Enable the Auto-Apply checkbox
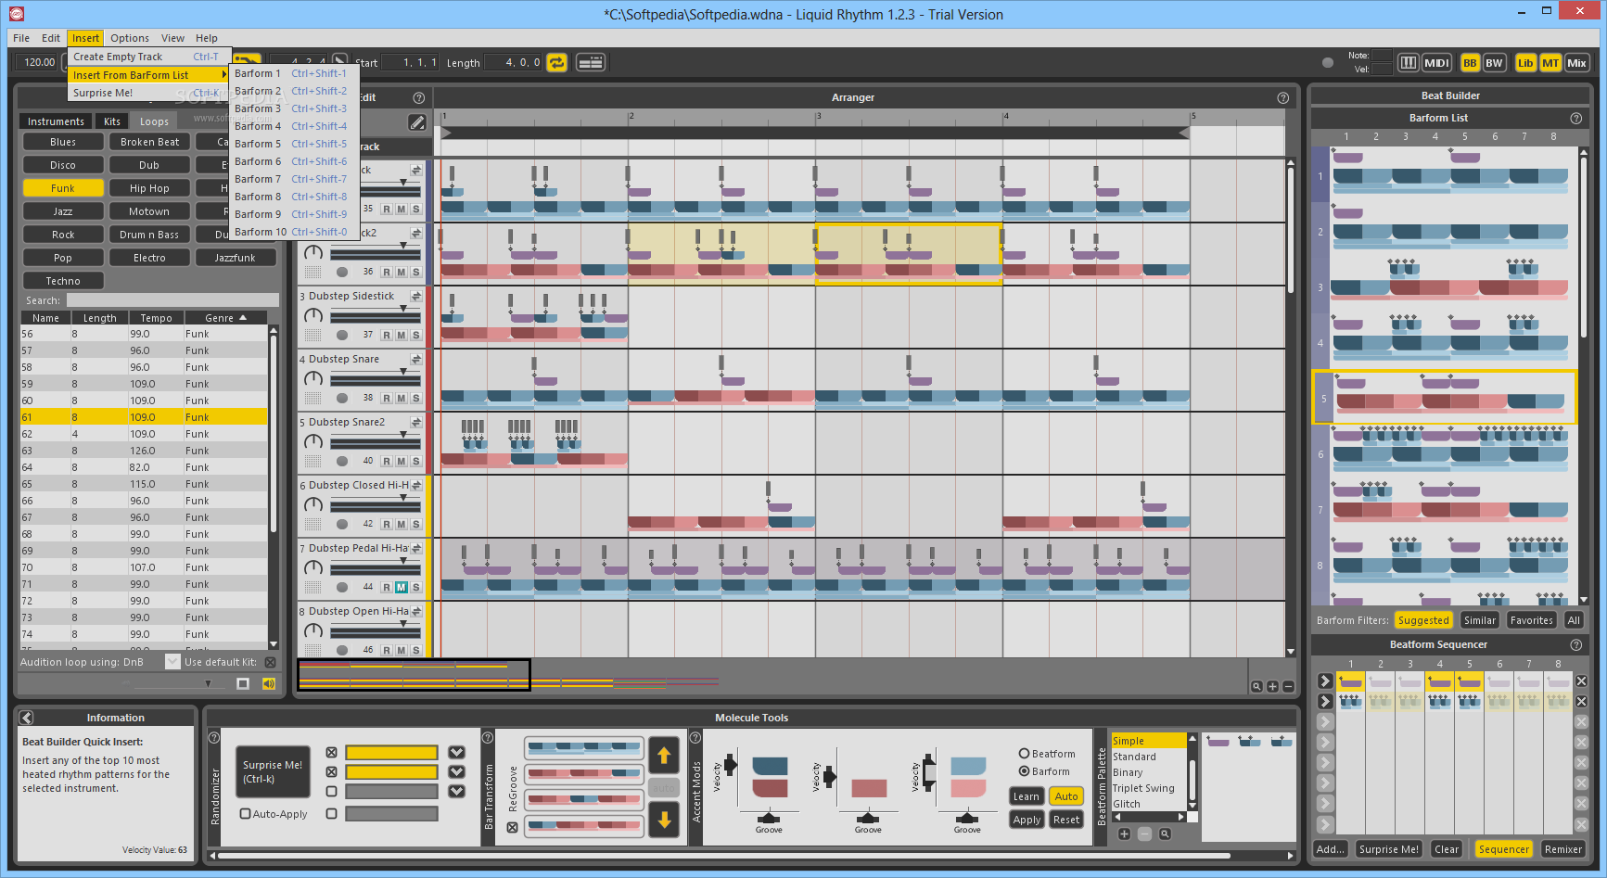Viewport: 1607px width, 878px height. 245,814
